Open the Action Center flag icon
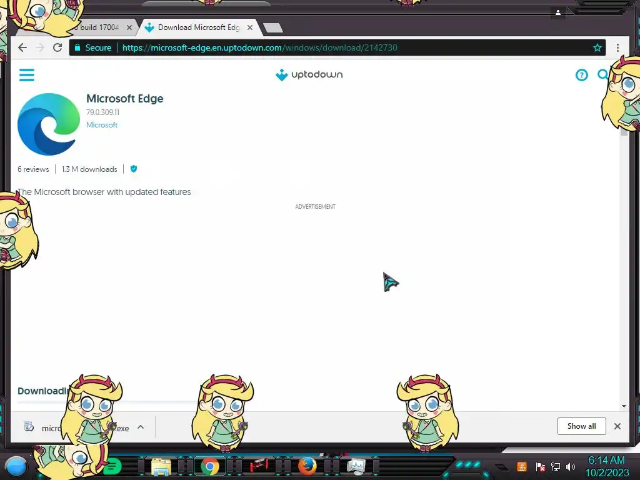Viewport: 640px width, 480px height. click(540, 466)
